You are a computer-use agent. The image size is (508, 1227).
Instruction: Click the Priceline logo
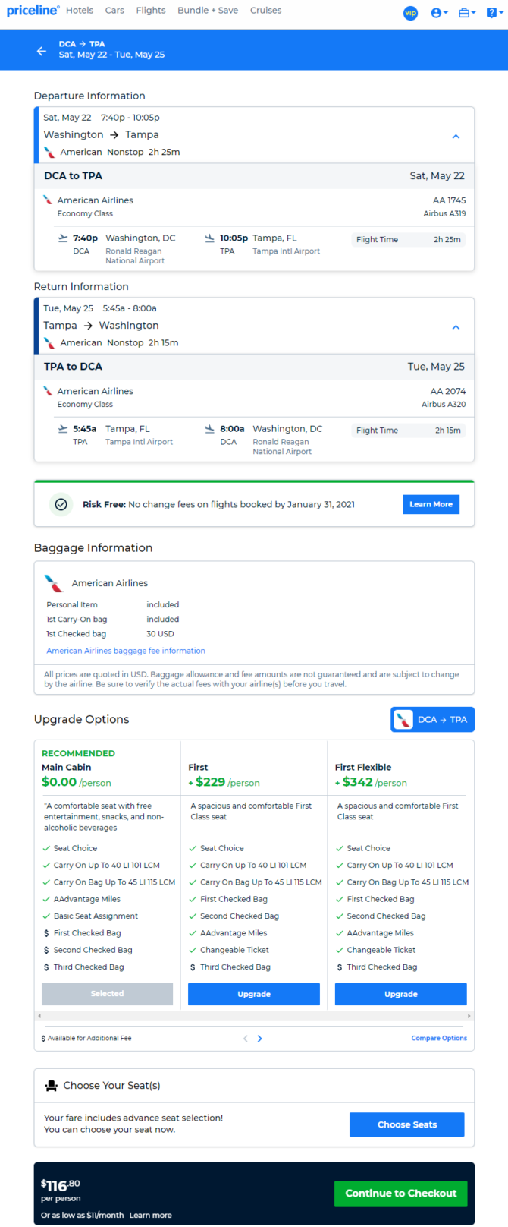click(x=33, y=11)
